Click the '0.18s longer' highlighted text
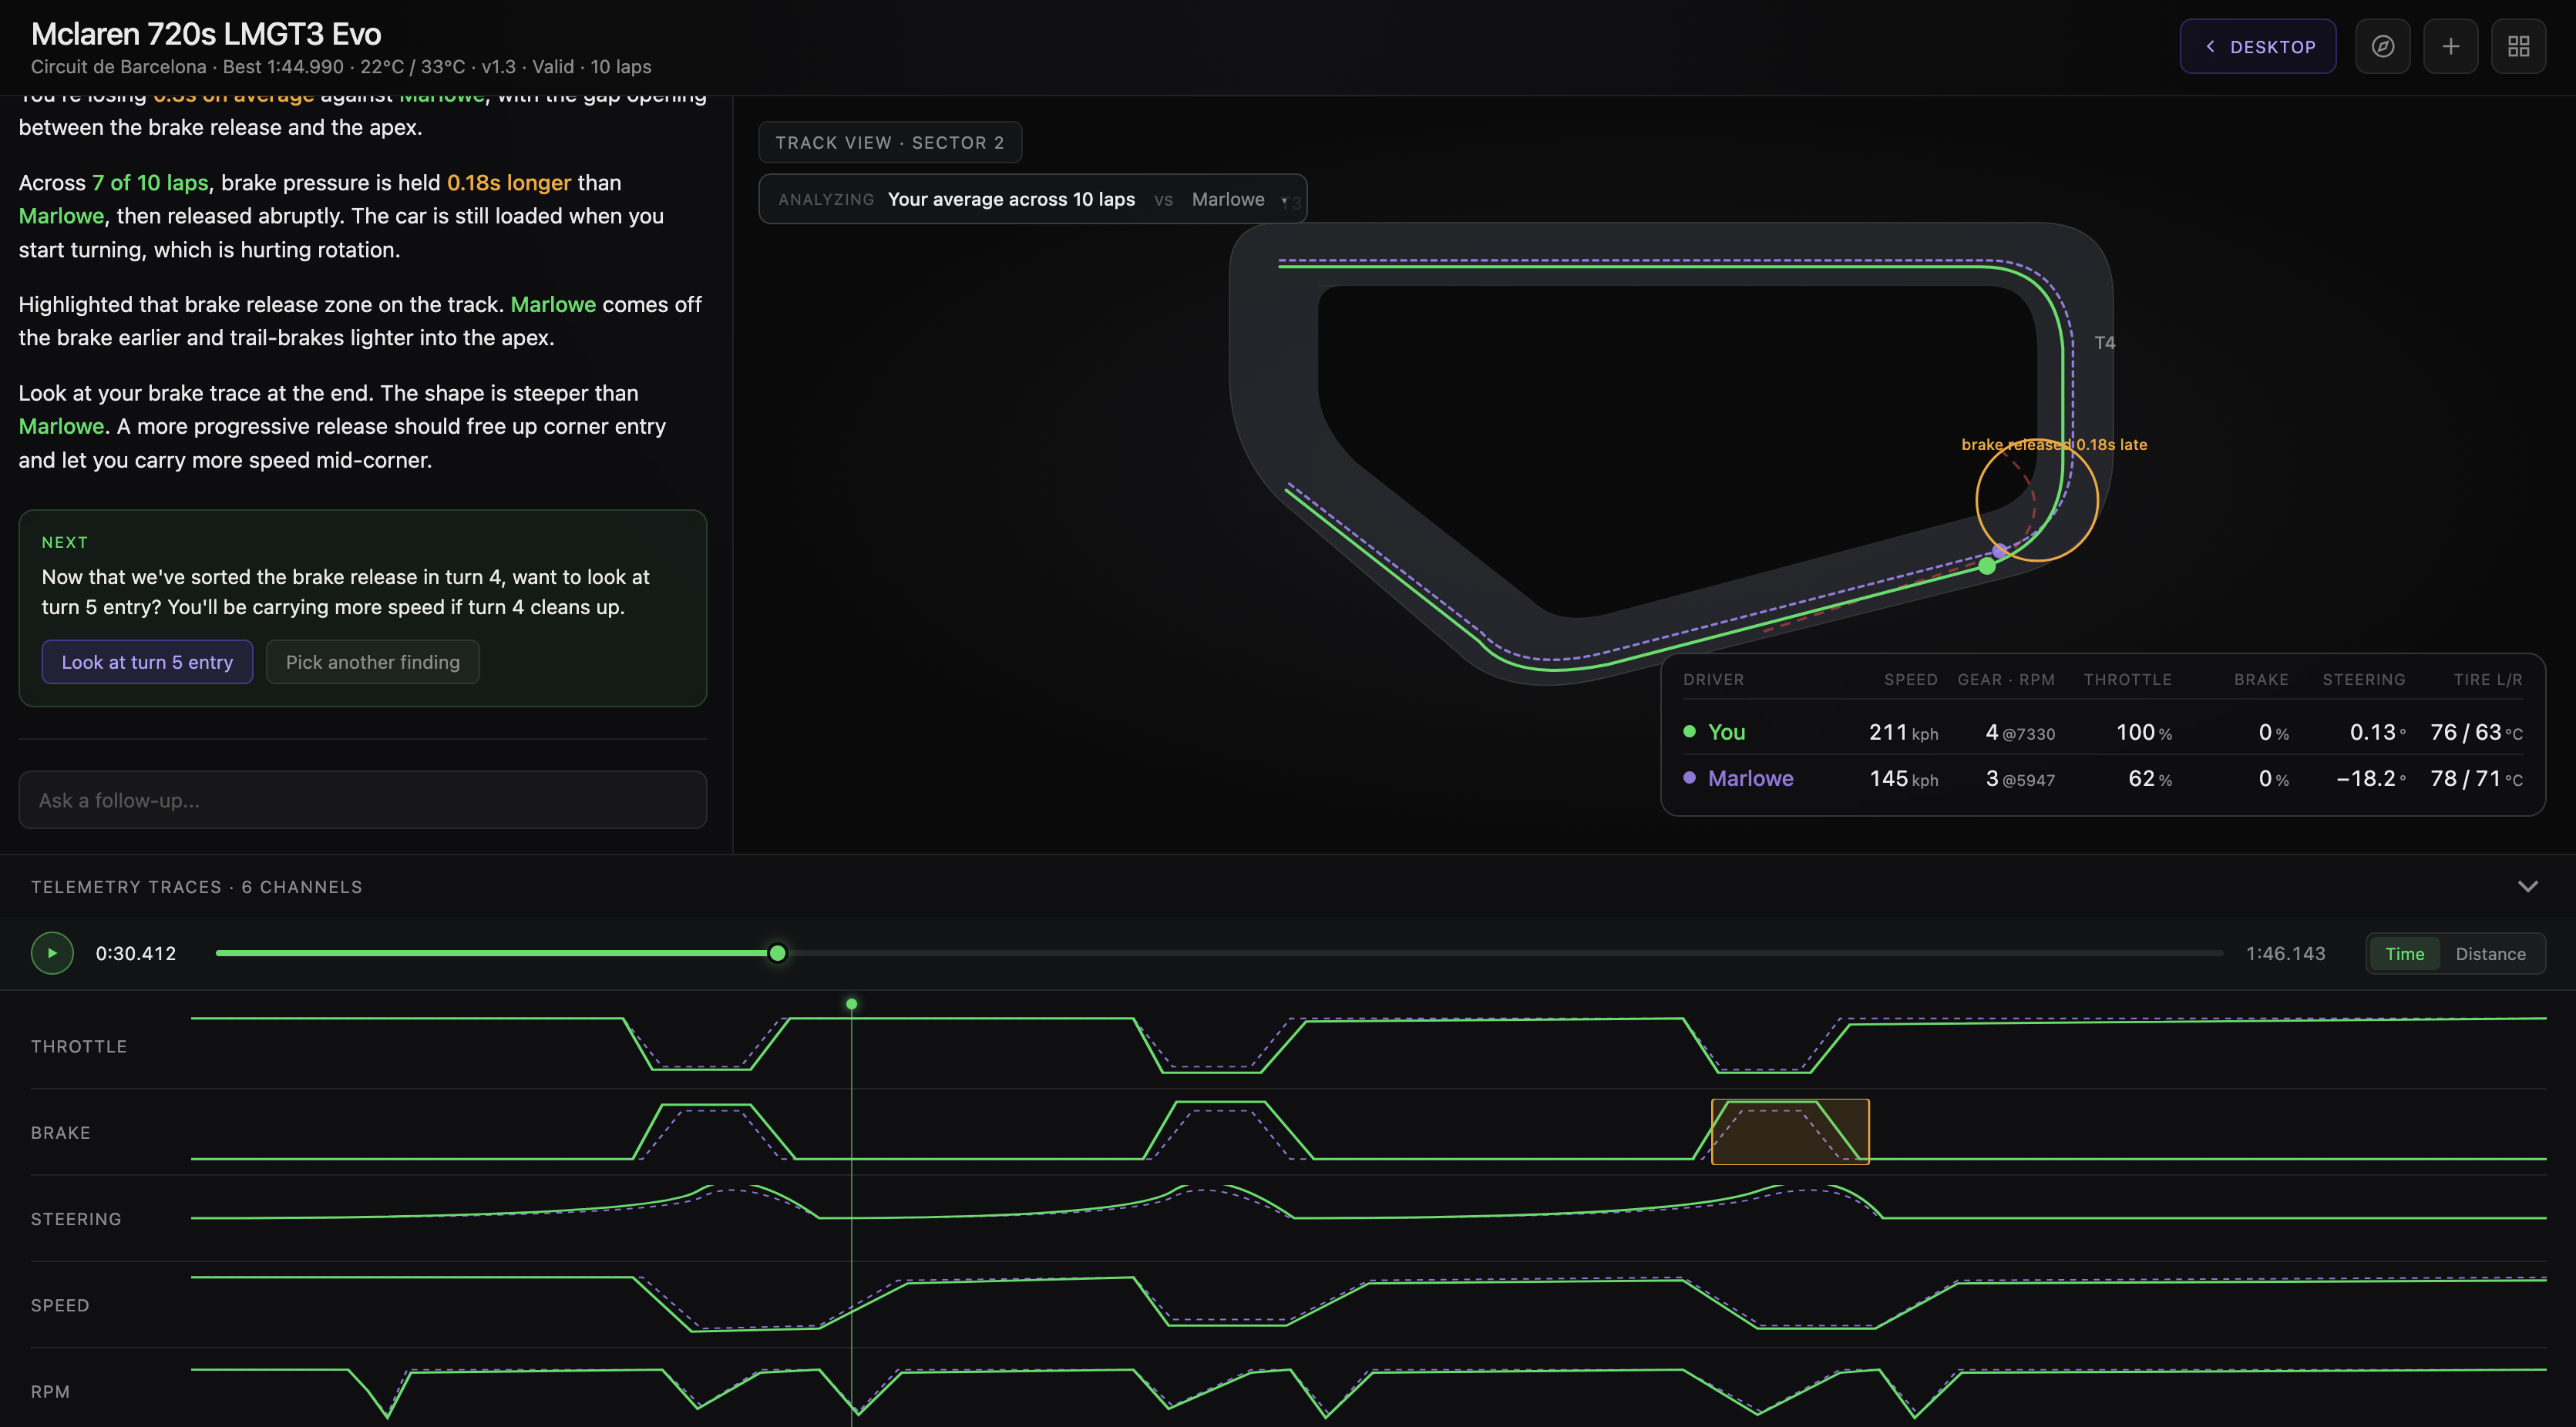Viewport: 2576px width, 1427px height. [x=508, y=182]
